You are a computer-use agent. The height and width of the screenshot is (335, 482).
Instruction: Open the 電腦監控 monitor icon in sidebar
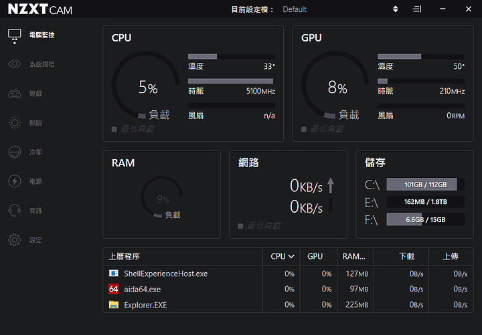(15, 36)
